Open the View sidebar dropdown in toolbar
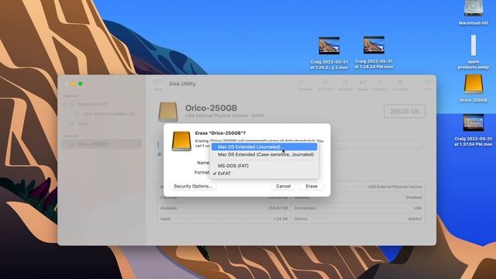Viewport: 496px width, 279px height. [158, 83]
